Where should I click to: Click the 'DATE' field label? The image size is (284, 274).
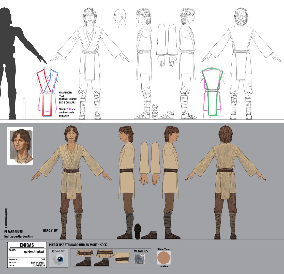(x=11, y=266)
